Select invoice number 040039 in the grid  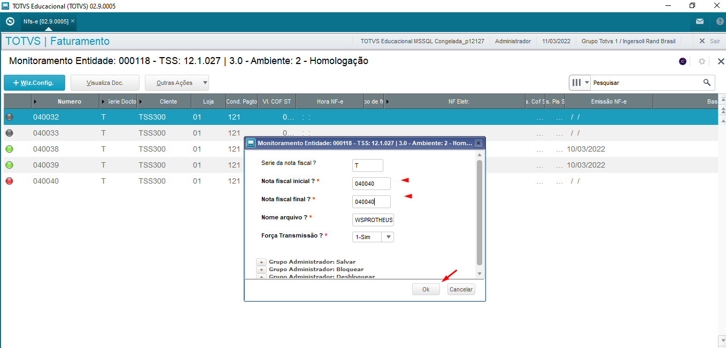coord(46,165)
